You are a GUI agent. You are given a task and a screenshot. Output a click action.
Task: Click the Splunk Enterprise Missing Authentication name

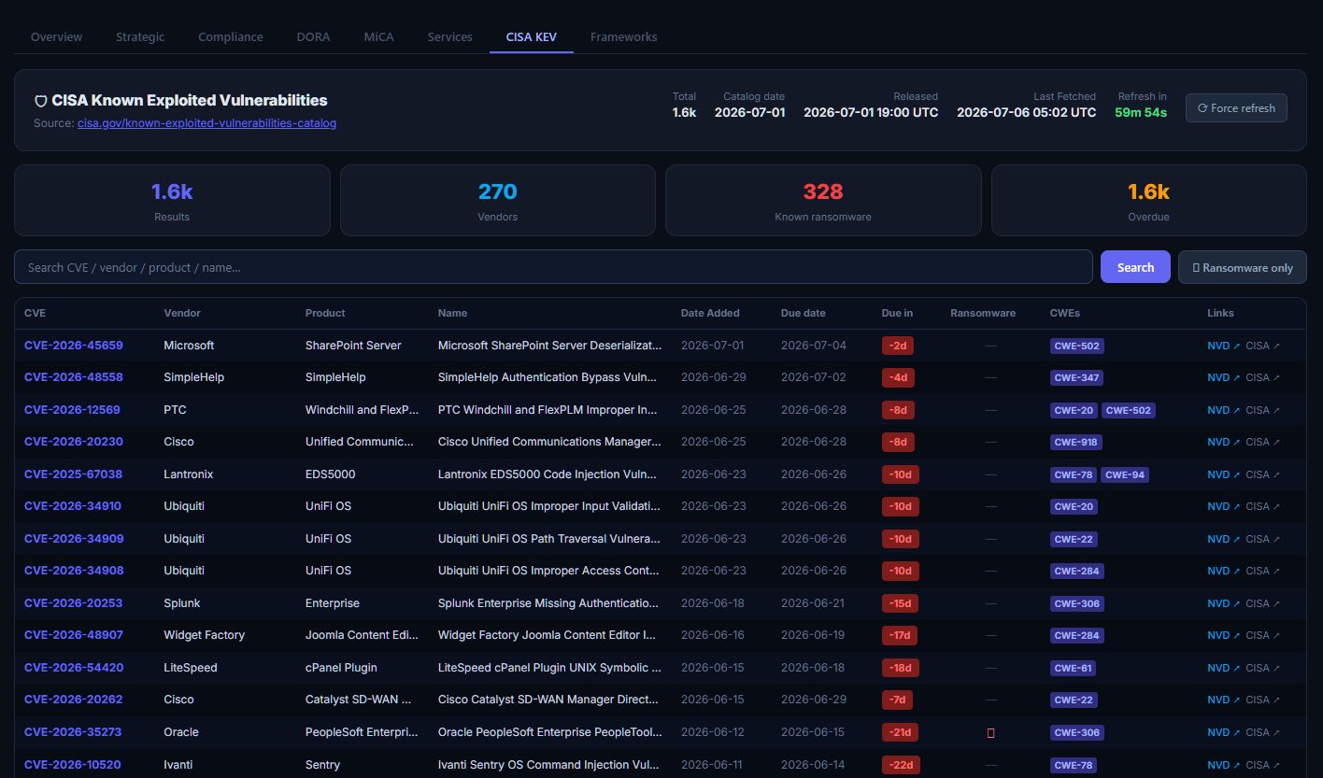tap(549, 603)
